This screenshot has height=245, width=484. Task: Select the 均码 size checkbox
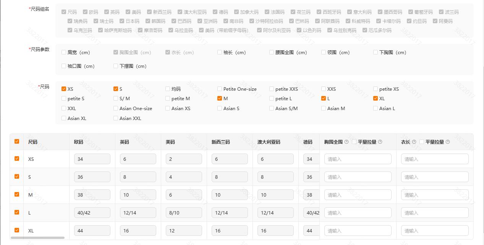click(x=168, y=89)
